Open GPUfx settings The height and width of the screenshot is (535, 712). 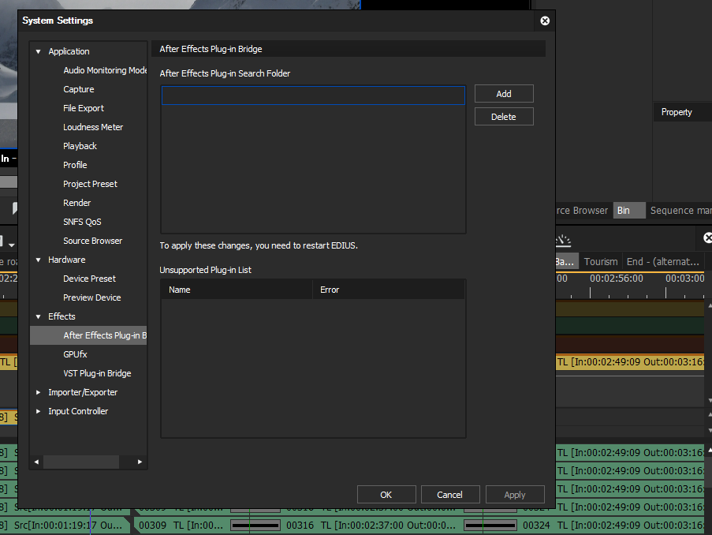(75, 354)
